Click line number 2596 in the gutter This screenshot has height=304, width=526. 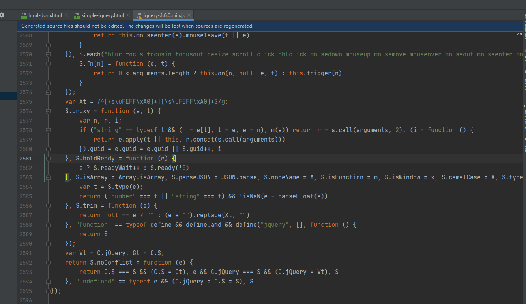tap(26, 300)
